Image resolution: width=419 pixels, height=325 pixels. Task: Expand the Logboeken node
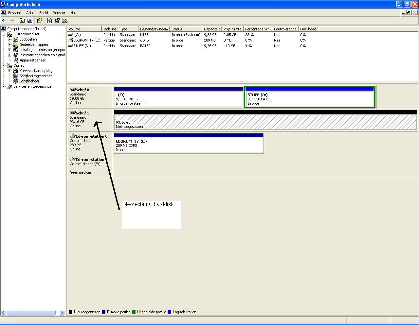10,39
